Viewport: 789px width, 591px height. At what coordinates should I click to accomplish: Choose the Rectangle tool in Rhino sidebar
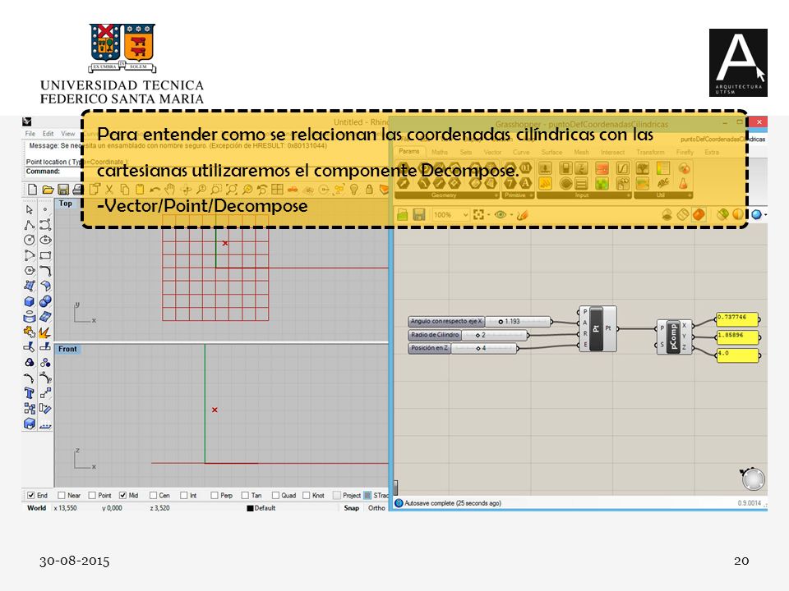45,255
